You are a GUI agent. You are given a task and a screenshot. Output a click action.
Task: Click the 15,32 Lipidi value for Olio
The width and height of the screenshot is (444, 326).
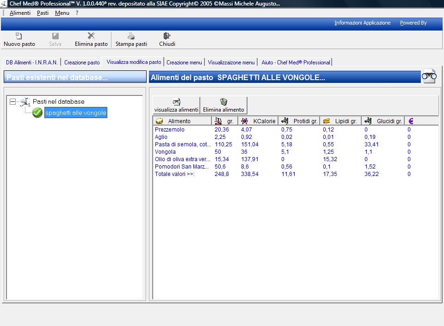pos(330,159)
